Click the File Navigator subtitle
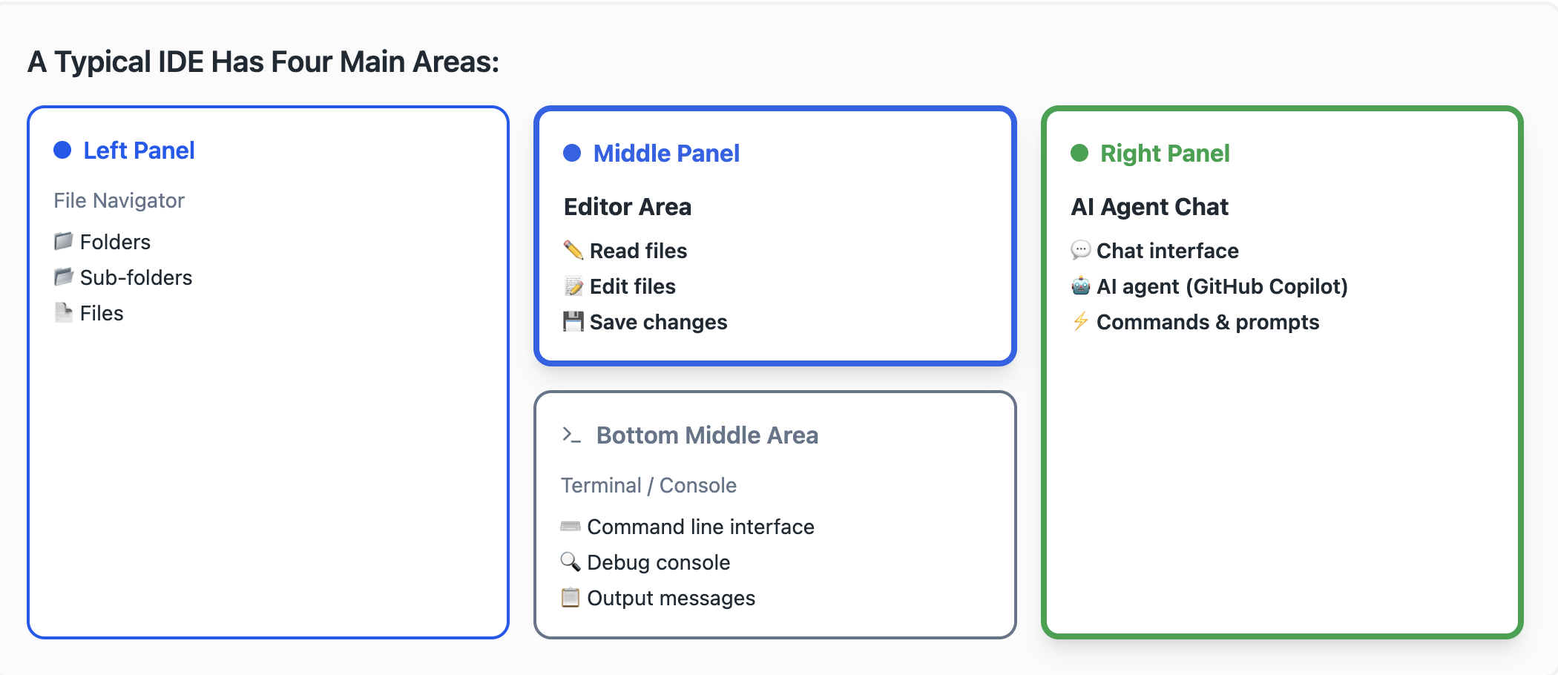 point(119,200)
